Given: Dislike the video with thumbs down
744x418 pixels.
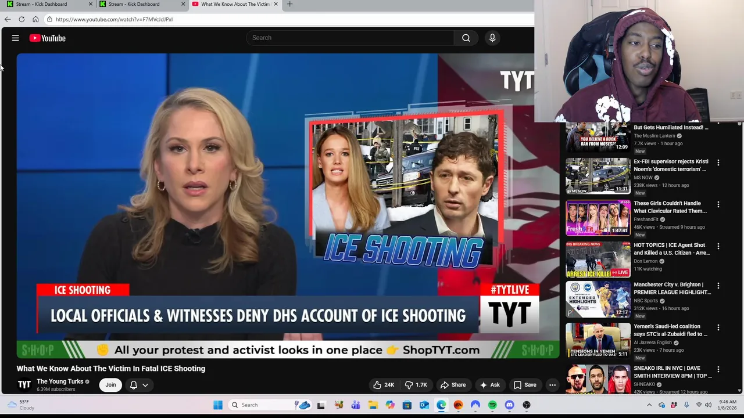Looking at the screenshot, I should pyautogui.click(x=416, y=385).
